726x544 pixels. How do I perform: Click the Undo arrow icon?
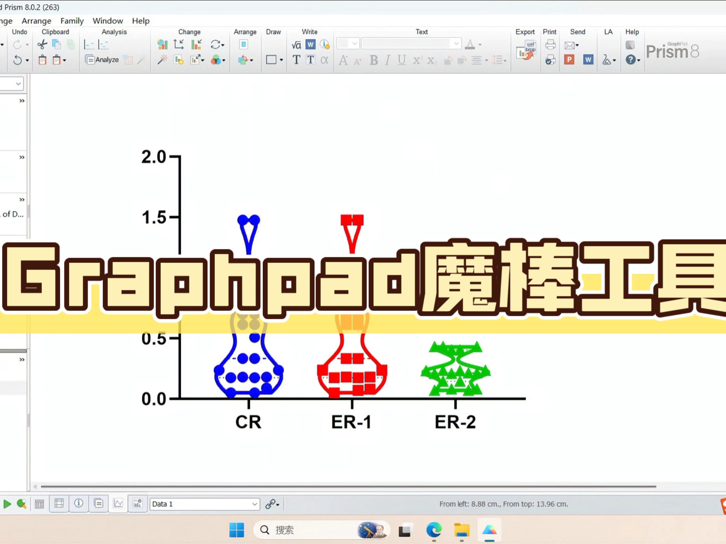tap(17, 60)
